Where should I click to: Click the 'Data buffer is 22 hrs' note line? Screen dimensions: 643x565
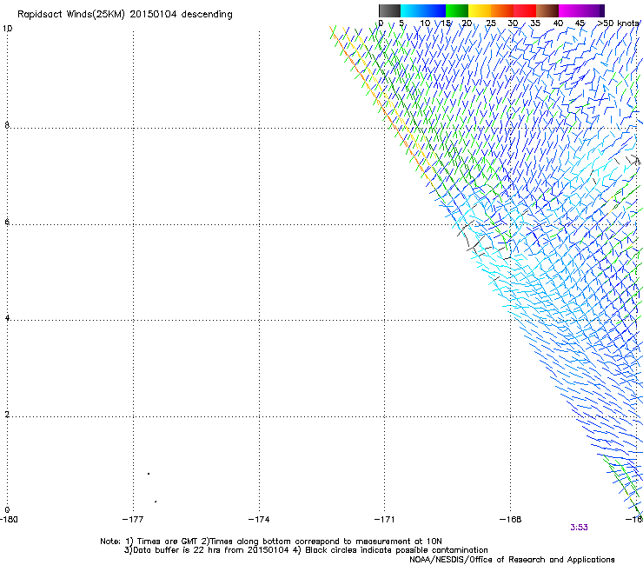306,550
